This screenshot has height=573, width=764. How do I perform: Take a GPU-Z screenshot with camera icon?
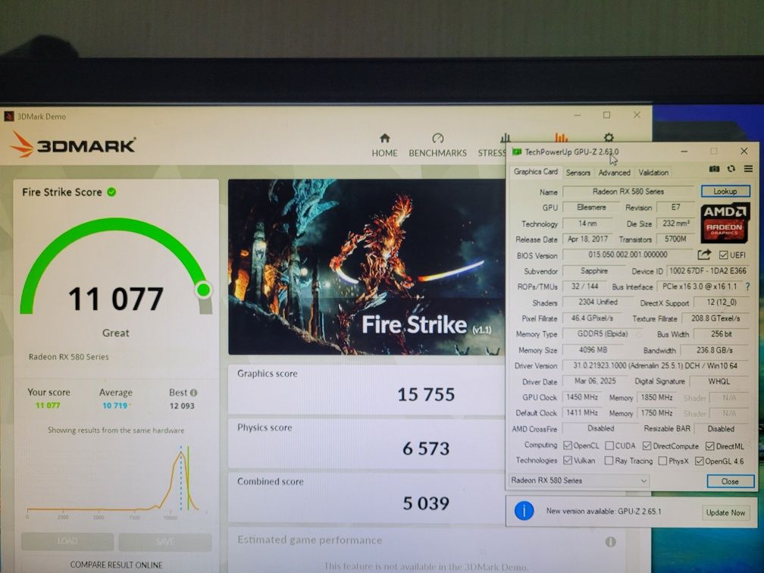[714, 168]
